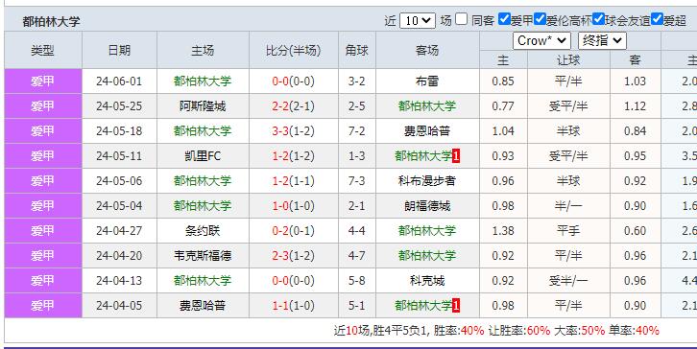Click the 日期 column header
697x349 pixels.
119,50
